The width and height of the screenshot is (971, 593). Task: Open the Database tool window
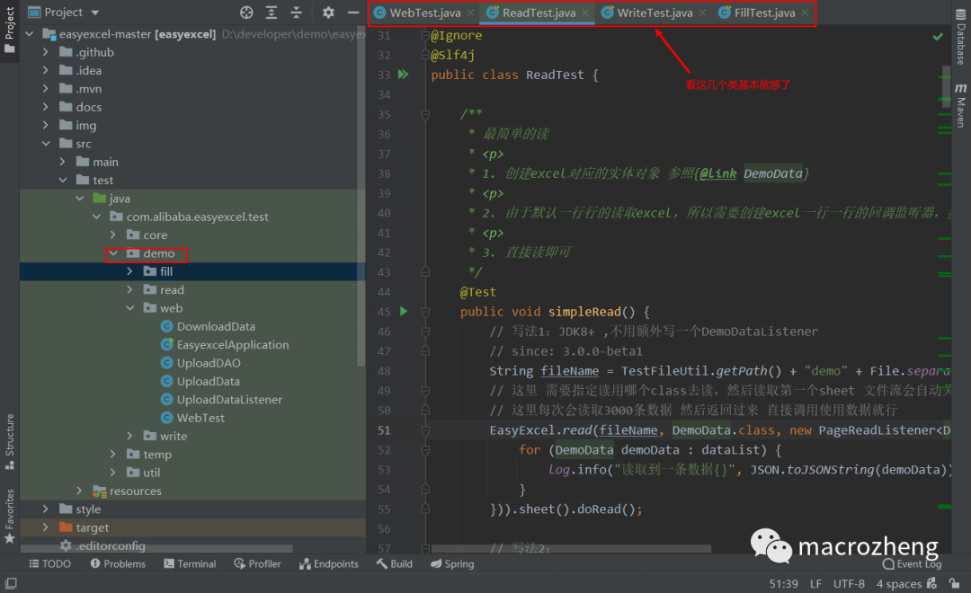click(x=960, y=37)
